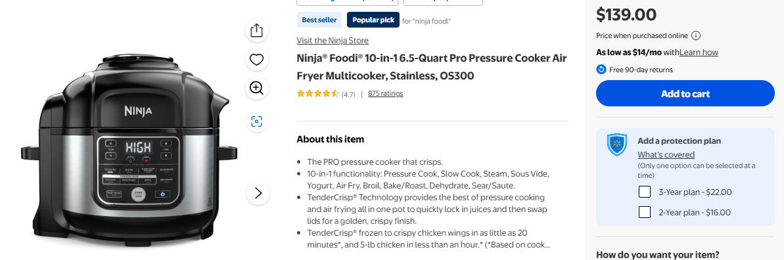The width and height of the screenshot is (784, 260).
Task: Open the 875 ratings link
Action: (x=386, y=93)
